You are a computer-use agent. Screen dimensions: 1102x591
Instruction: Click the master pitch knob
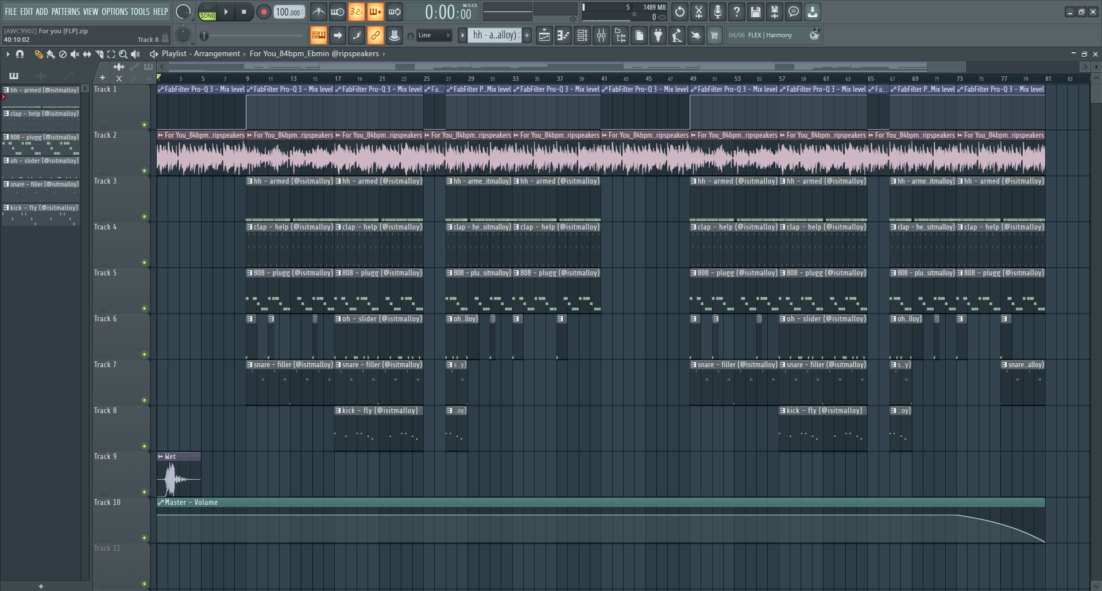(183, 36)
